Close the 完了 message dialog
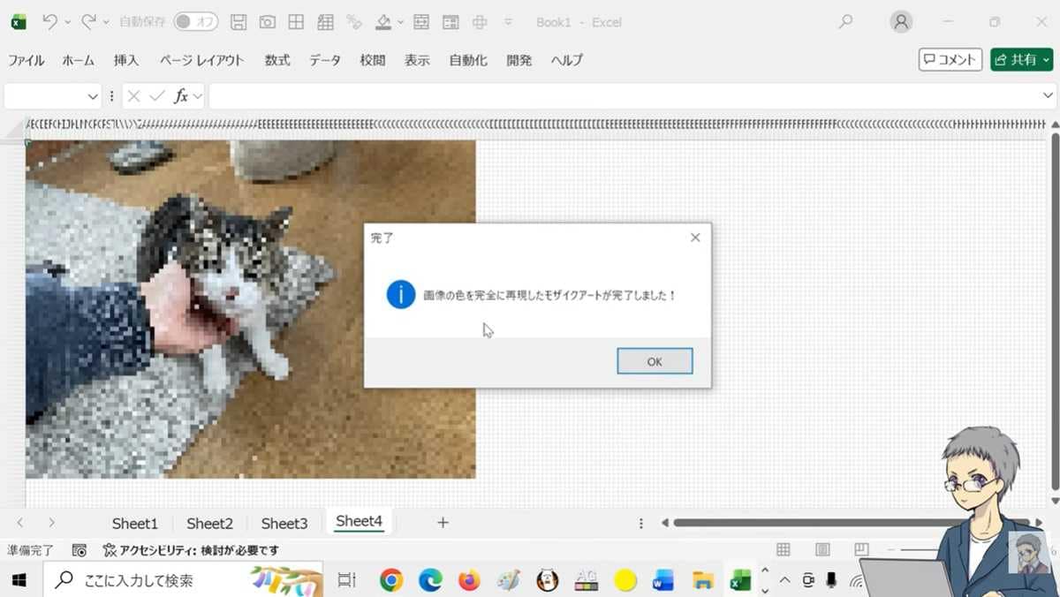The image size is (1060, 597). point(695,238)
